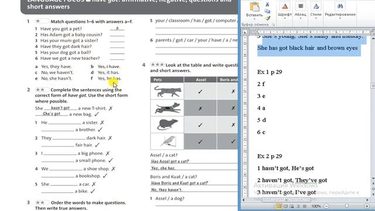Click the vertical scrollbar down arrow
The height and width of the screenshot is (211, 375).
coord(373,178)
